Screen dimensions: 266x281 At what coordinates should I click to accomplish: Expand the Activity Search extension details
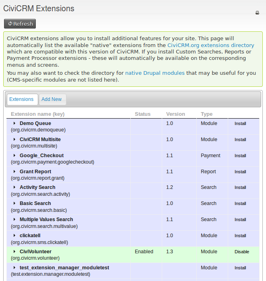14,187
